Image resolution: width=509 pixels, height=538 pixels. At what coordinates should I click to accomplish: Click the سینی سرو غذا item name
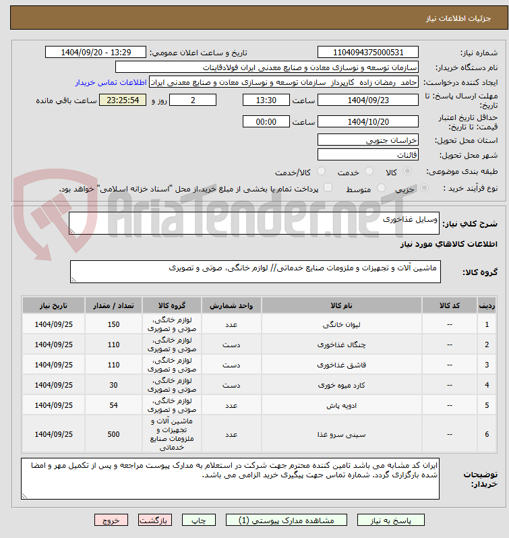(x=341, y=434)
